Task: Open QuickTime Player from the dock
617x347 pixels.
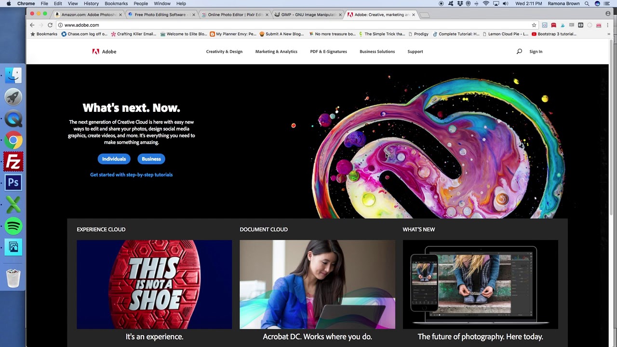Action: point(13,119)
